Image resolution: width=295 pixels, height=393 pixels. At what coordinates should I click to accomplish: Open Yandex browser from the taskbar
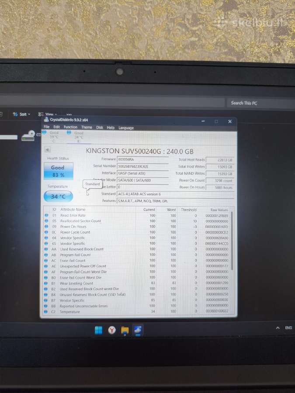(x=112, y=330)
